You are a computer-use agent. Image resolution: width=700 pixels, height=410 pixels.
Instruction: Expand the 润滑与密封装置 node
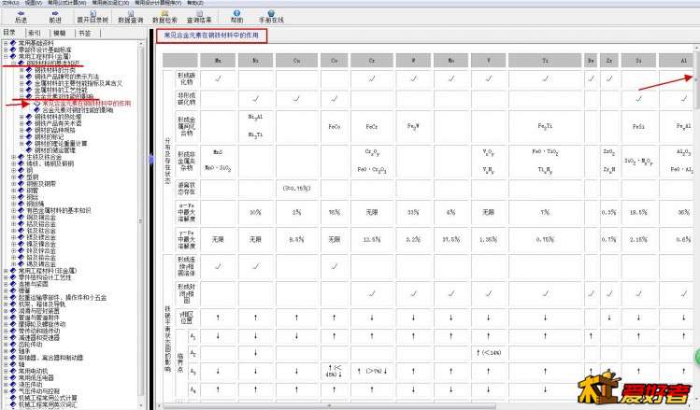tap(6, 311)
